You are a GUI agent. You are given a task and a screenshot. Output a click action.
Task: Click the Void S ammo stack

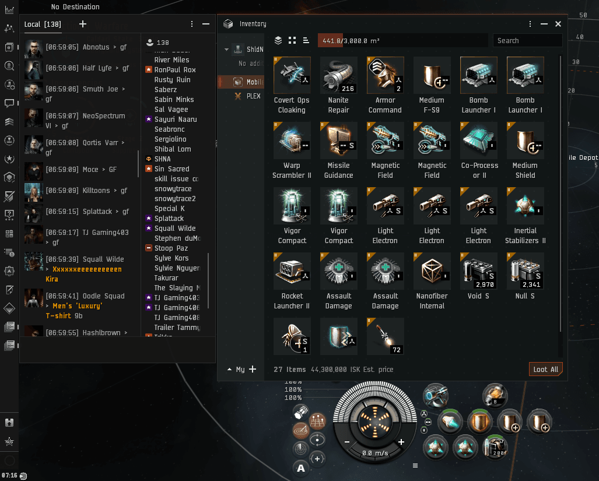pyautogui.click(x=478, y=271)
